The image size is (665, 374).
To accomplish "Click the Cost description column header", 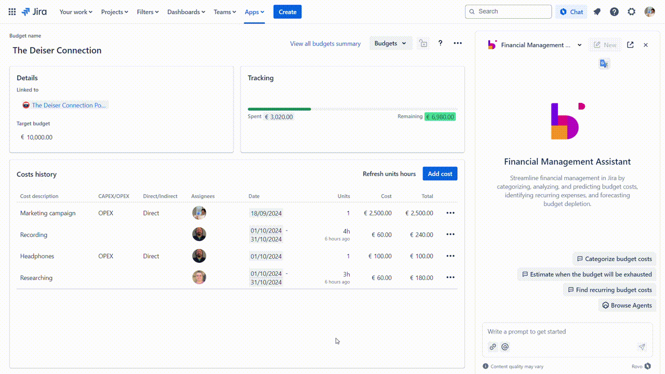I will (39, 196).
